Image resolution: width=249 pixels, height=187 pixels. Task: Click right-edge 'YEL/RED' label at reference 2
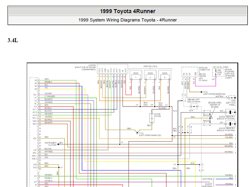(x=229, y=137)
